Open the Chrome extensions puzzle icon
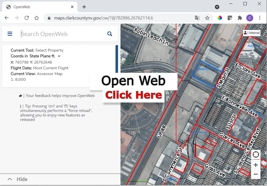 click(240, 18)
